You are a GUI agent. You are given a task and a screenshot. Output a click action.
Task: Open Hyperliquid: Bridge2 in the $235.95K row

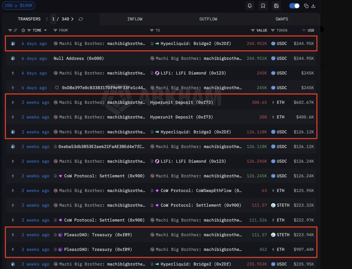(196, 264)
